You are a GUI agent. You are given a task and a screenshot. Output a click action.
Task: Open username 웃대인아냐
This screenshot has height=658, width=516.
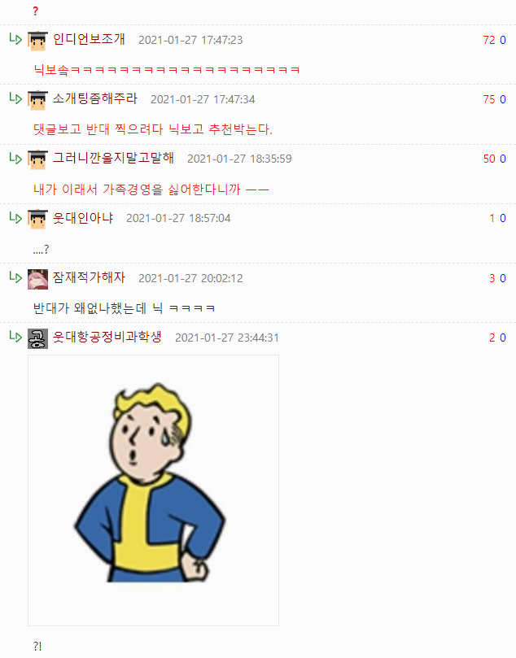click(x=83, y=218)
